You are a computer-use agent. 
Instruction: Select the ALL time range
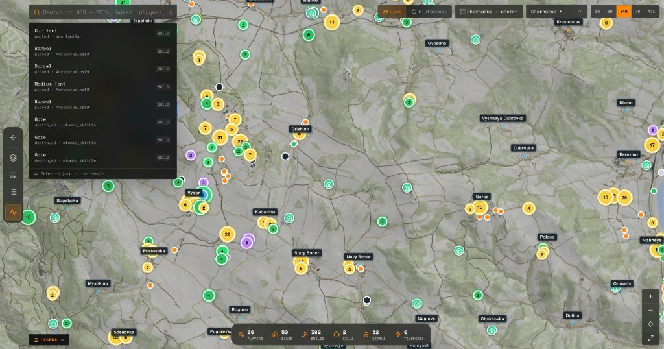(x=651, y=12)
